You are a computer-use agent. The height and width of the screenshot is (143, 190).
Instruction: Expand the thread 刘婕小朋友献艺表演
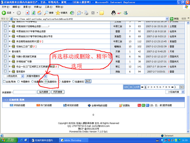click(10, 56)
